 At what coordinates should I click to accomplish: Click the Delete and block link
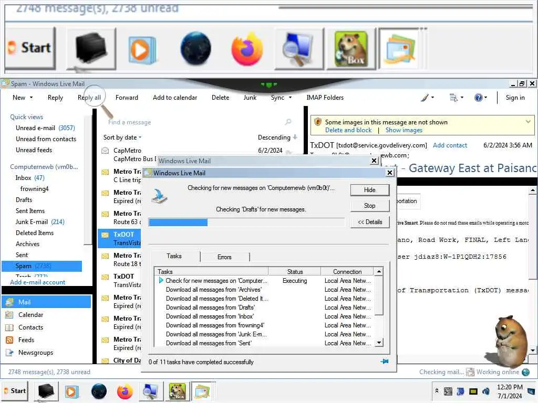click(x=348, y=130)
